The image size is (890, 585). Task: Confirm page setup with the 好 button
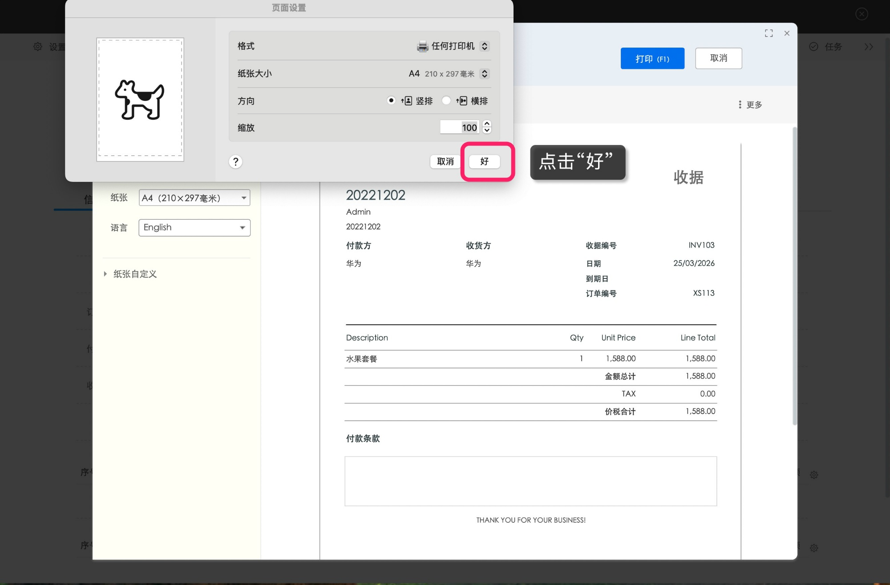coord(484,161)
